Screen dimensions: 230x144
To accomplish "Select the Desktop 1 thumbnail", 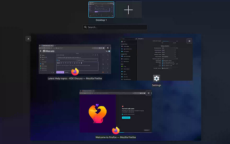I will point(101,10).
